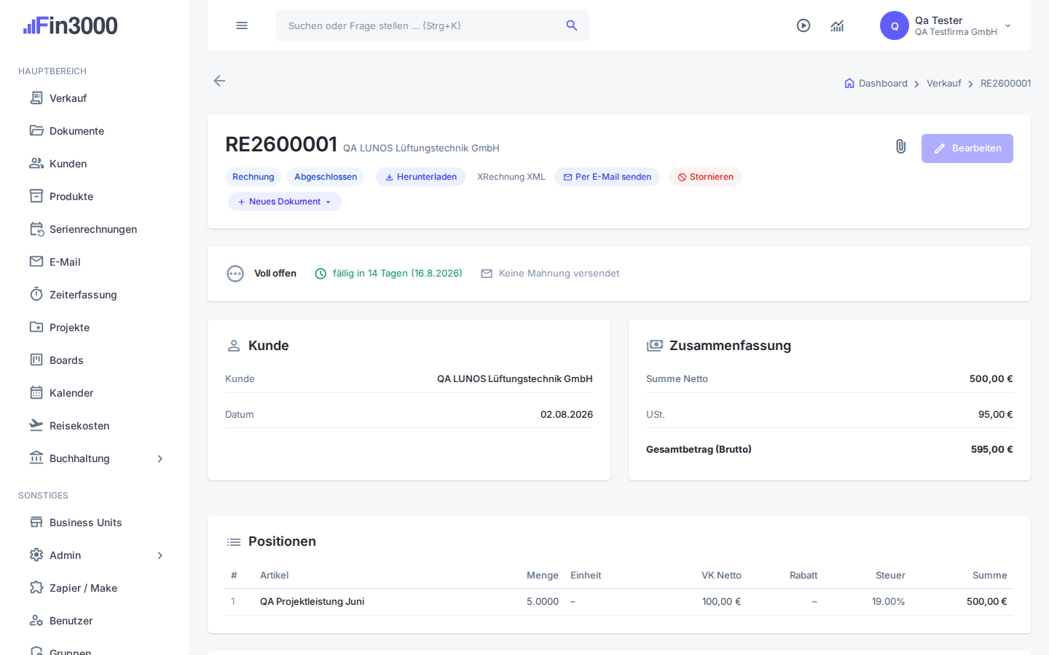The height and width of the screenshot is (655, 1049).
Task: Click the Produkte box icon
Action: [36, 196]
